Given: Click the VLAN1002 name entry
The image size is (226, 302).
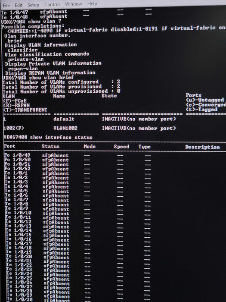Looking at the screenshot, I should 65,128.
